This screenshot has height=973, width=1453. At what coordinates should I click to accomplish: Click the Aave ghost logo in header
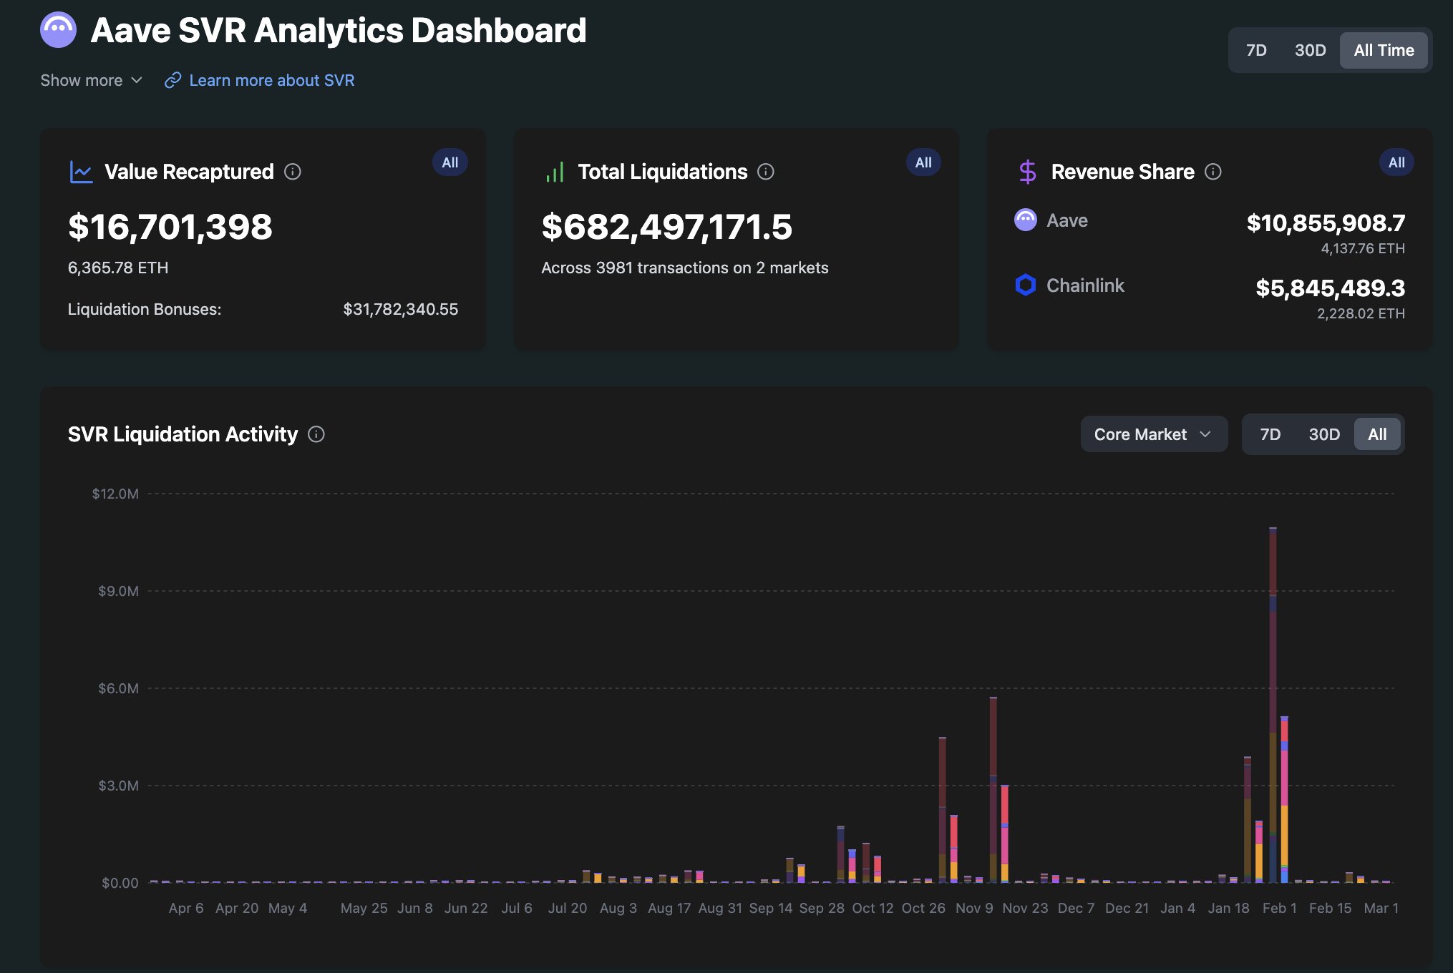(x=58, y=30)
